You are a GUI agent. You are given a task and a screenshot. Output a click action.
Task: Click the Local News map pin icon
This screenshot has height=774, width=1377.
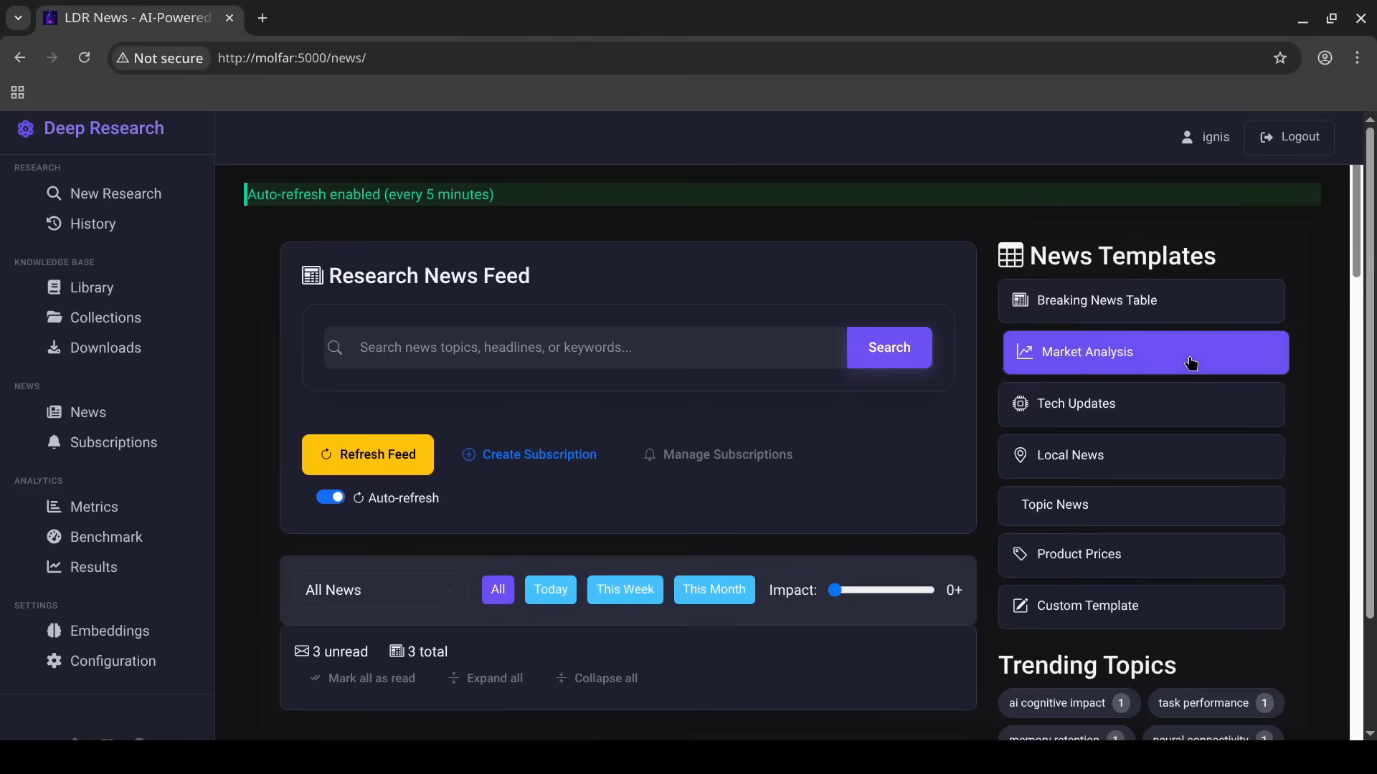click(1020, 455)
